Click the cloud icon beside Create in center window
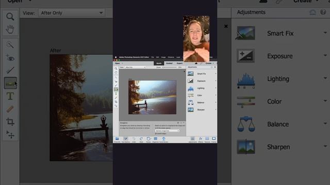330x185 pixels. (196, 63)
